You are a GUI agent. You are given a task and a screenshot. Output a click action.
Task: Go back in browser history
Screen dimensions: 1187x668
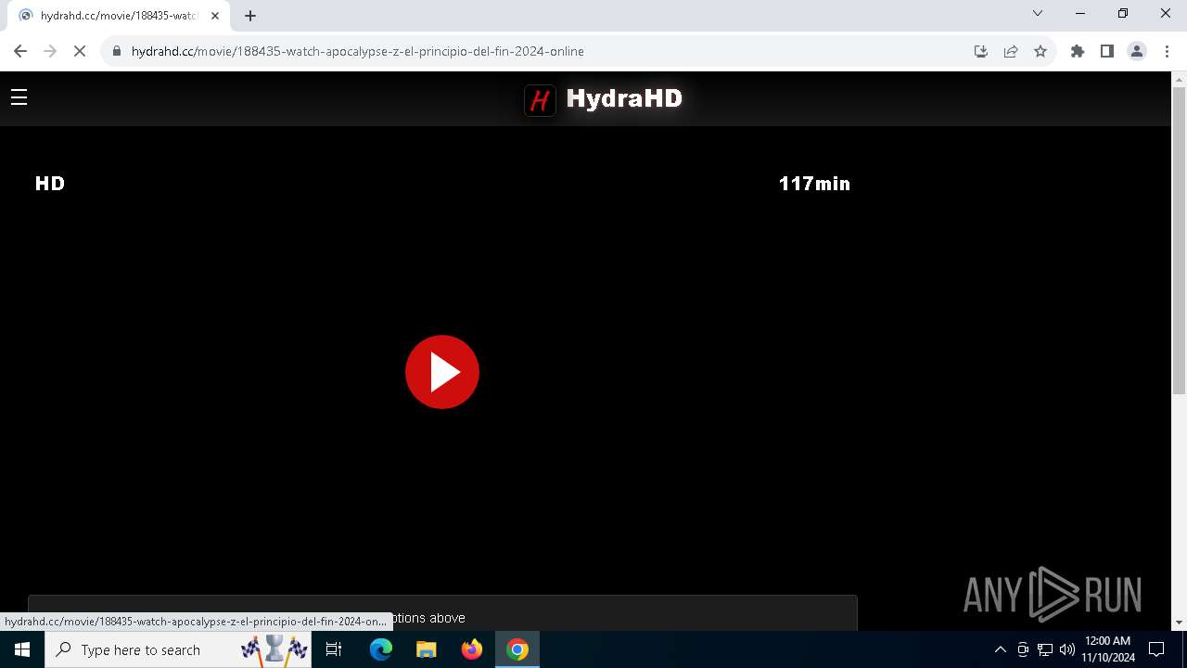pos(20,51)
